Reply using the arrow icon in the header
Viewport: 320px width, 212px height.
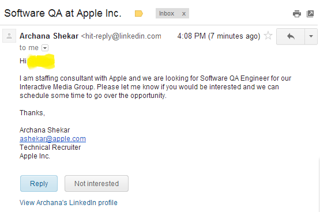click(x=291, y=36)
